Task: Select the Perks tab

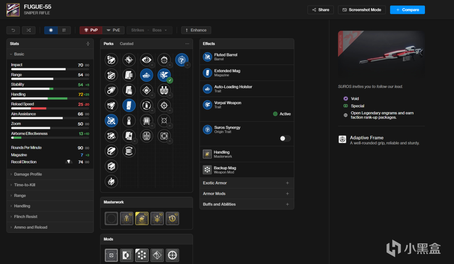Action: point(109,44)
